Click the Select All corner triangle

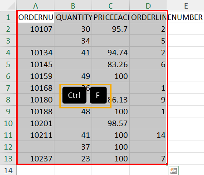11,6
